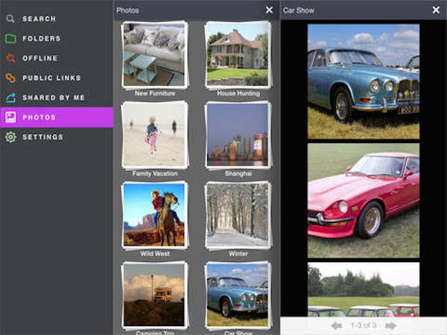This screenshot has width=447, height=335.
Task: View the blue Jaguar car photo
Action: pos(364,81)
